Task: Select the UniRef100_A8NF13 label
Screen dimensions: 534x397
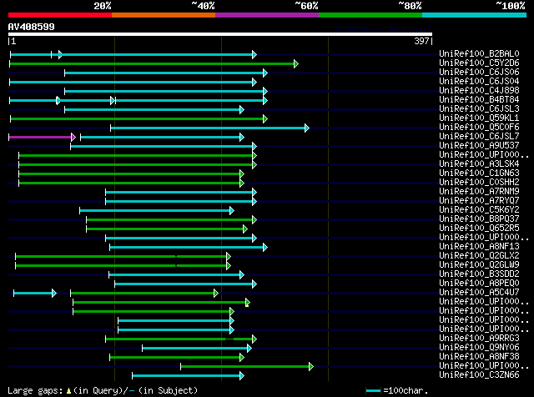Action: point(479,247)
